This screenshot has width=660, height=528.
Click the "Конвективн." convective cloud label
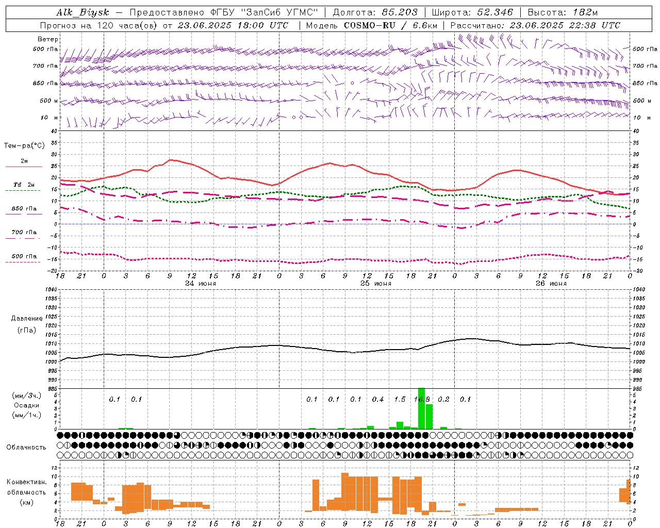point(27,482)
